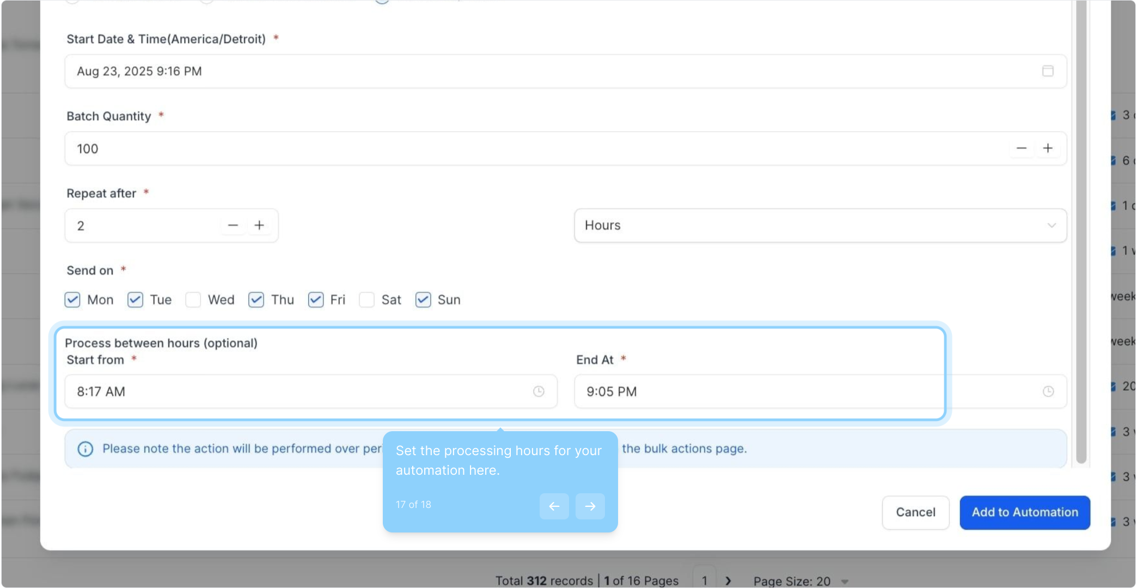Enable the Wed checkbox

click(x=193, y=300)
